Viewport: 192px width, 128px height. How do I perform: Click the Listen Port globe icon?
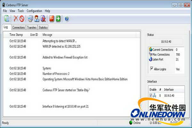(150, 59)
